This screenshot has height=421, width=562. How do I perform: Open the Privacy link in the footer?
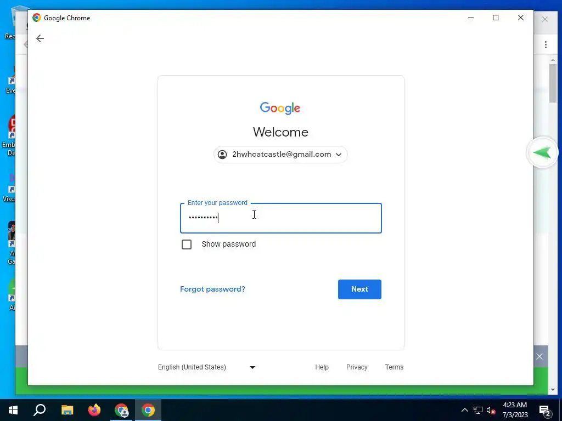pos(357,367)
